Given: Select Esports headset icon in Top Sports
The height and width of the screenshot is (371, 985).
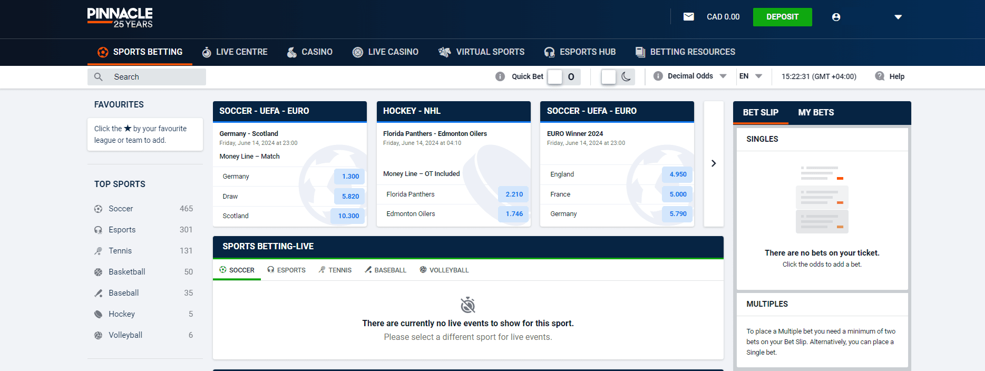Looking at the screenshot, I should tap(98, 230).
